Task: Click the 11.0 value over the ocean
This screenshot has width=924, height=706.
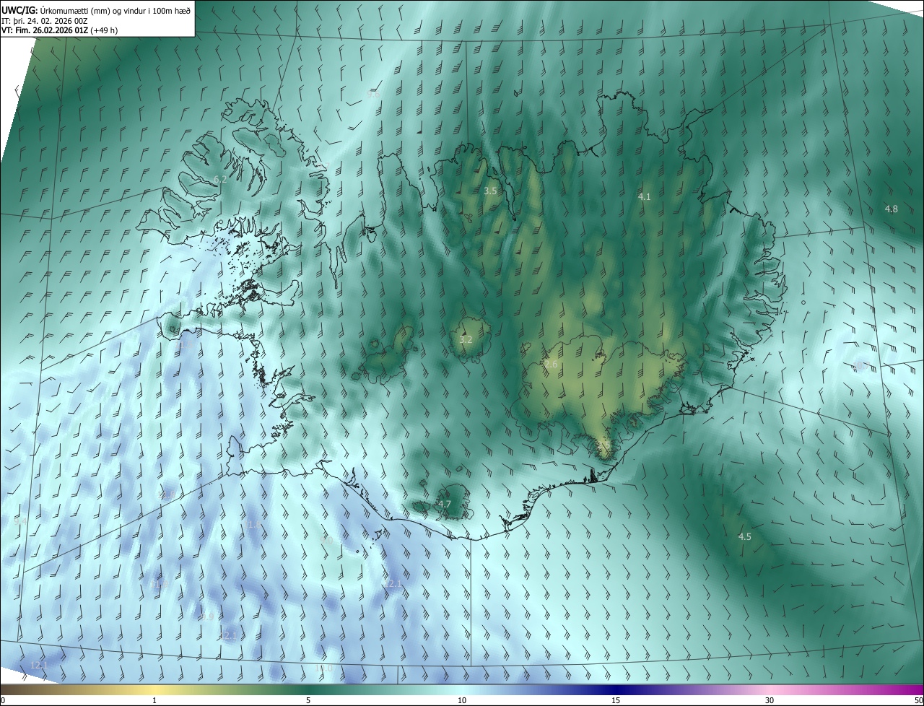Action: click(160, 584)
